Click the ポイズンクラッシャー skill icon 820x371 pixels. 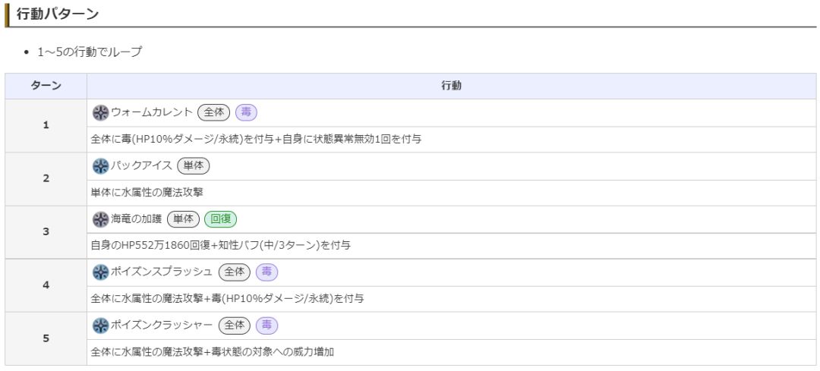100,325
